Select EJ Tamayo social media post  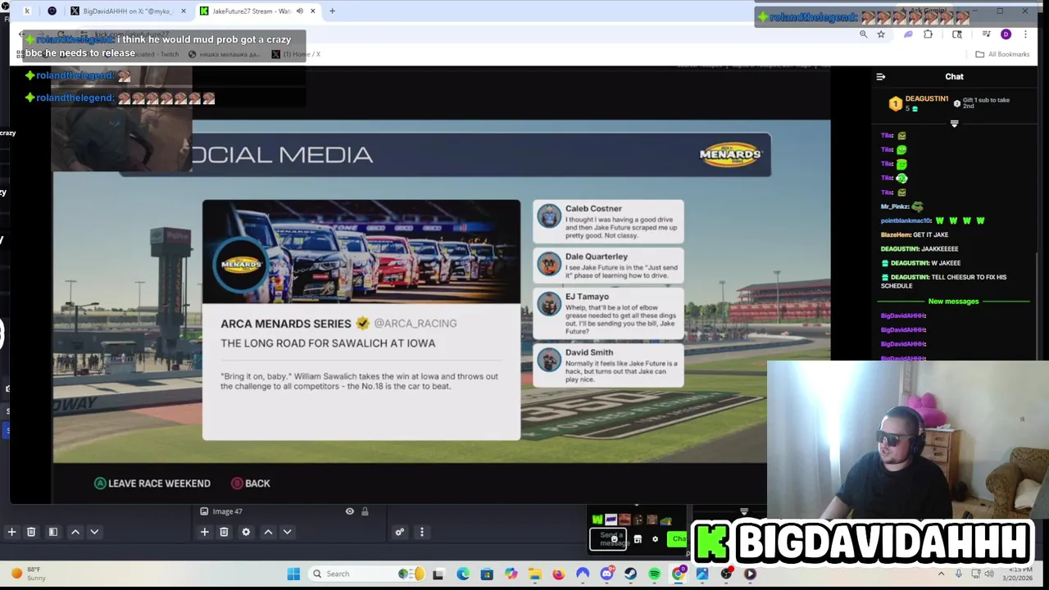click(x=608, y=314)
